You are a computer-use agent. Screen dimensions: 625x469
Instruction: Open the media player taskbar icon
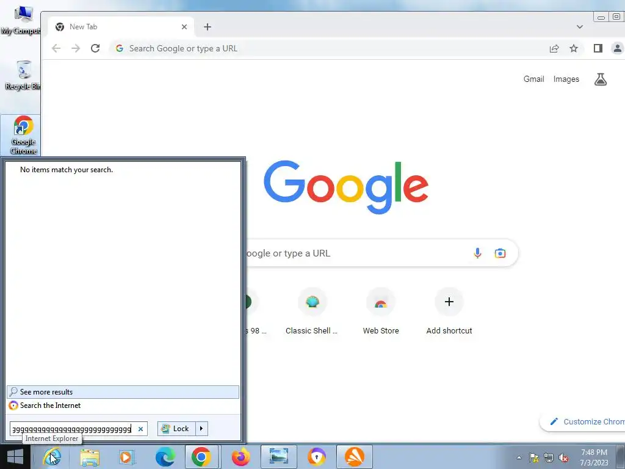(x=126, y=457)
